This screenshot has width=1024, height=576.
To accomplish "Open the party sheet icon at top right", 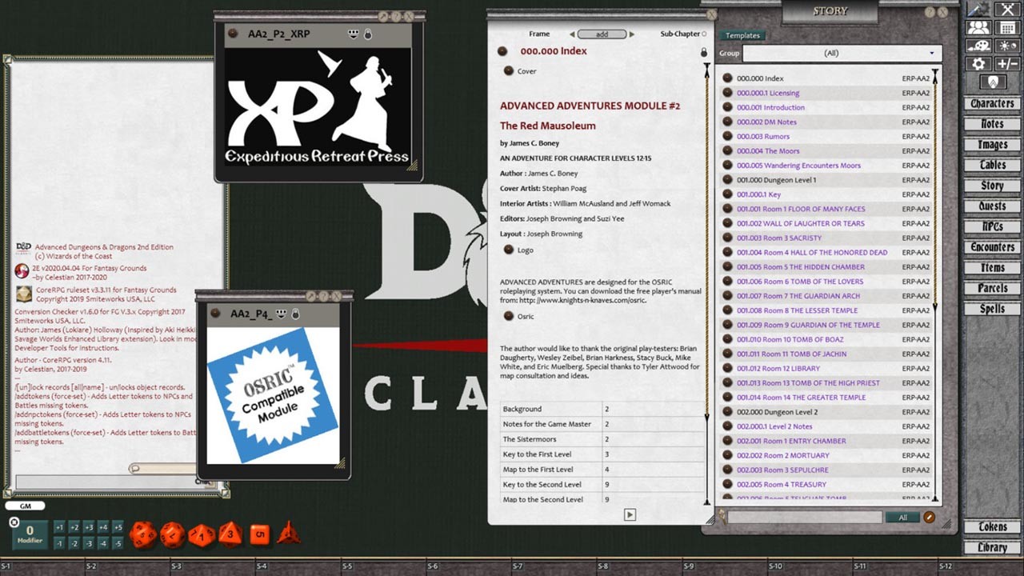I will pyautogui.click(x=978, y=26).
